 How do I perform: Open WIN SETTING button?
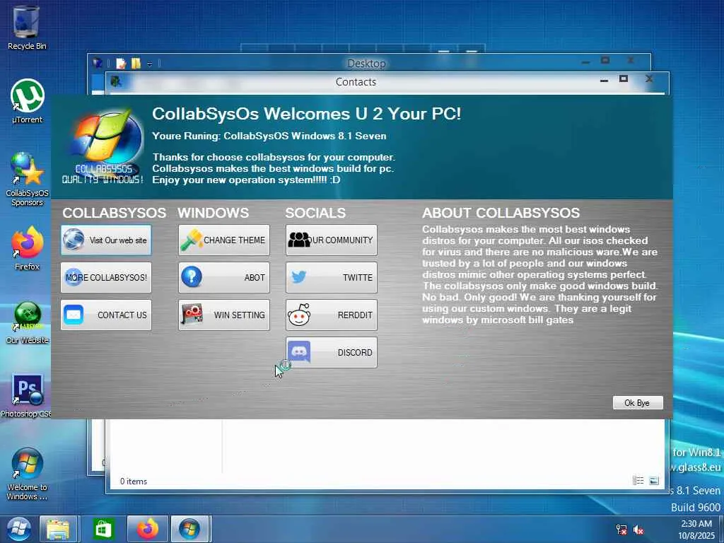[x=224, y=315]
